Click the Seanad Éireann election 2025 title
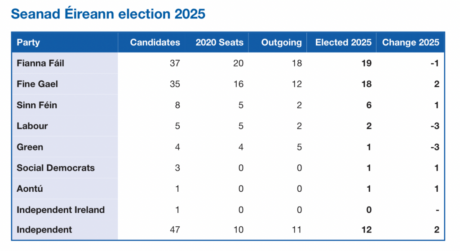This screenshot has height=251, width=460. [108, 13]
